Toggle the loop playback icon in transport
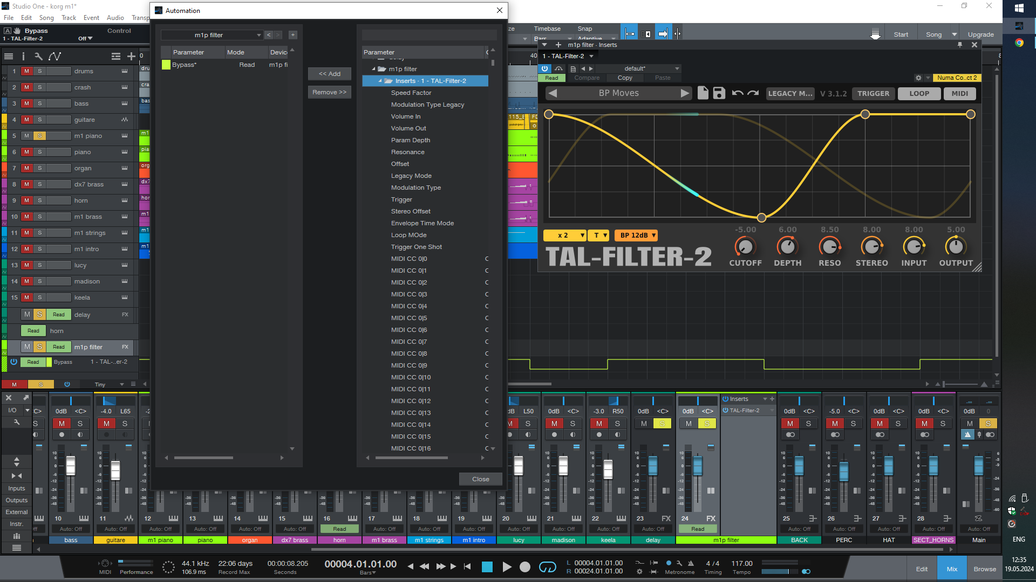 [547, 566]
